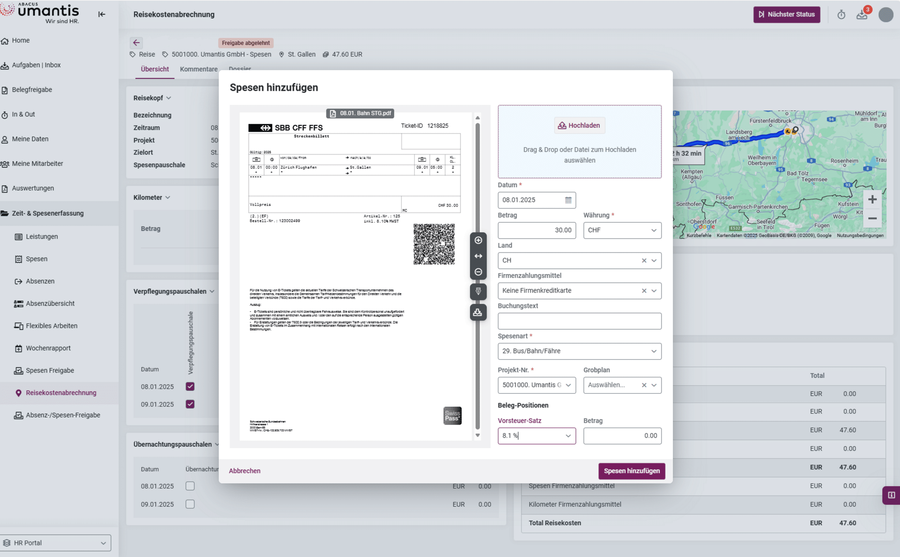The width and height of the screenshot is (900, 557).
Task: Uncheck Verpflegungspauschale for 09.01.2025
Action: point(190,404)
